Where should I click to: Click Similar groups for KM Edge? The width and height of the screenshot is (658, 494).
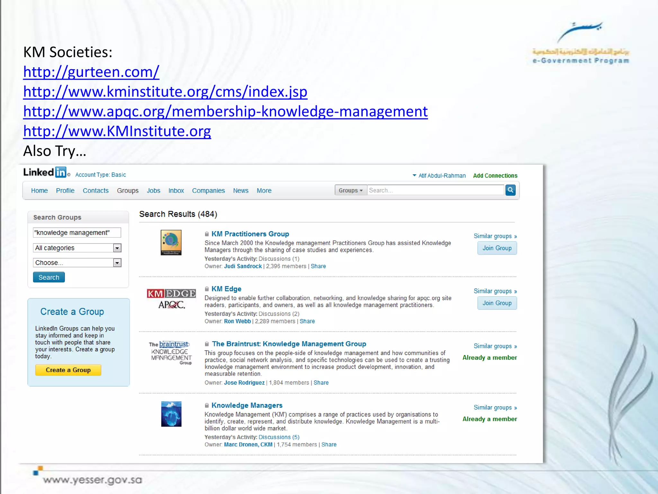click(x=495, y=291)
